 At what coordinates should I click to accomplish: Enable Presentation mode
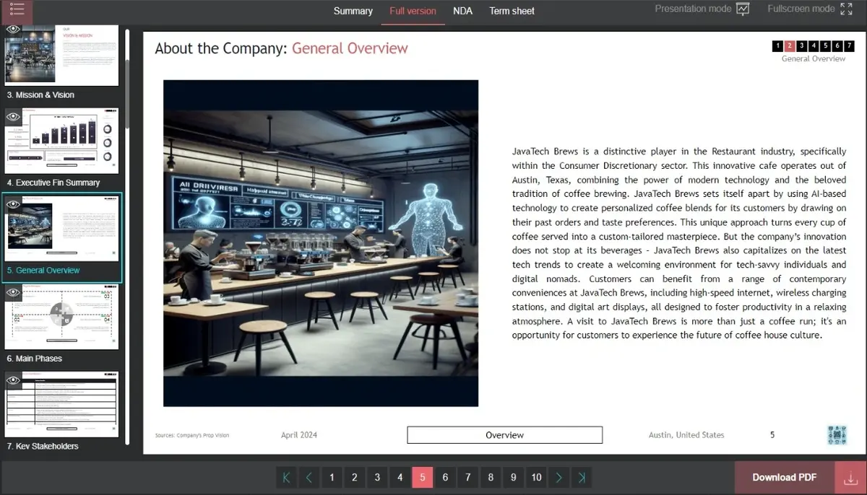pos(702,9)
